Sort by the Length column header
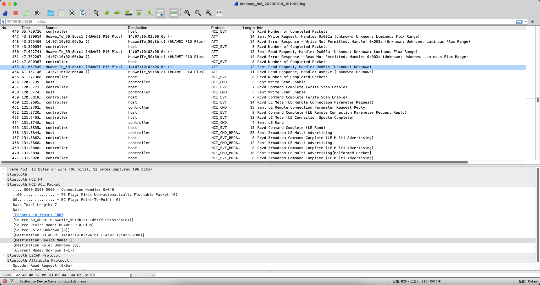The width and height of the screenshot is (540, 285). 249,28
